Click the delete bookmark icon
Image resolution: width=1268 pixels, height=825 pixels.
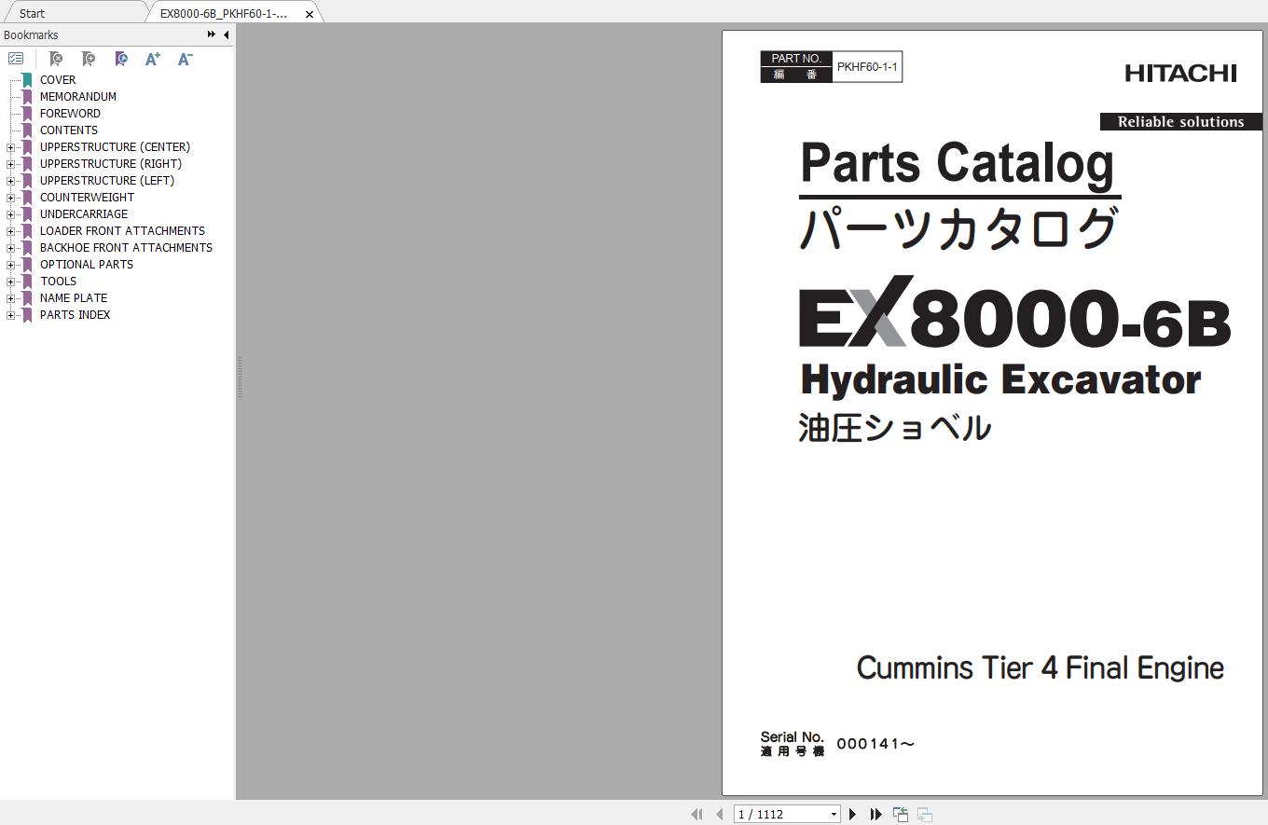[55, 59]
